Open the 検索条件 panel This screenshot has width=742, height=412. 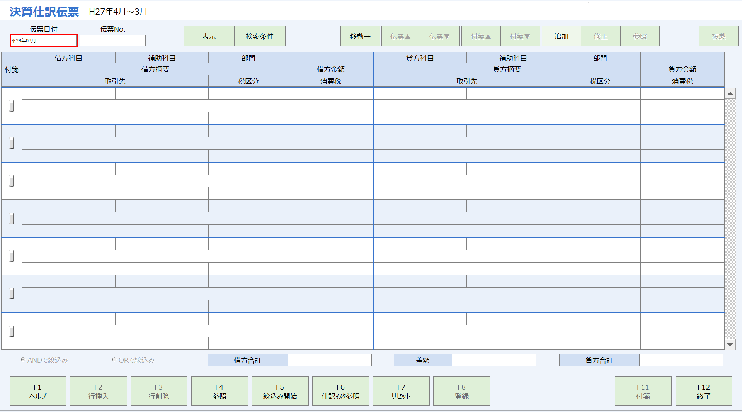click(260, 36)
